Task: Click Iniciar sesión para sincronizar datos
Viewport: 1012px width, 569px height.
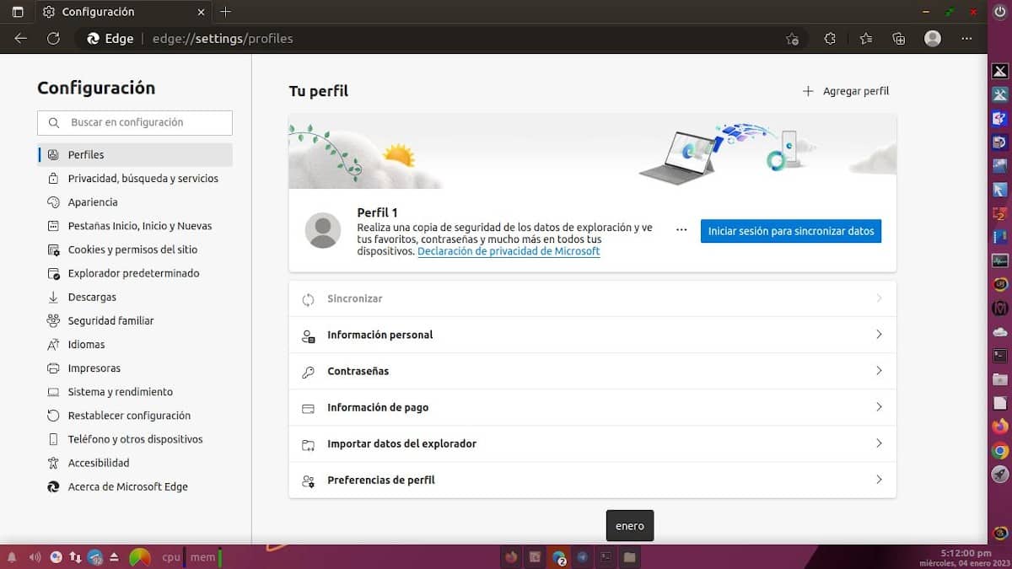Action: click(791, 231)
